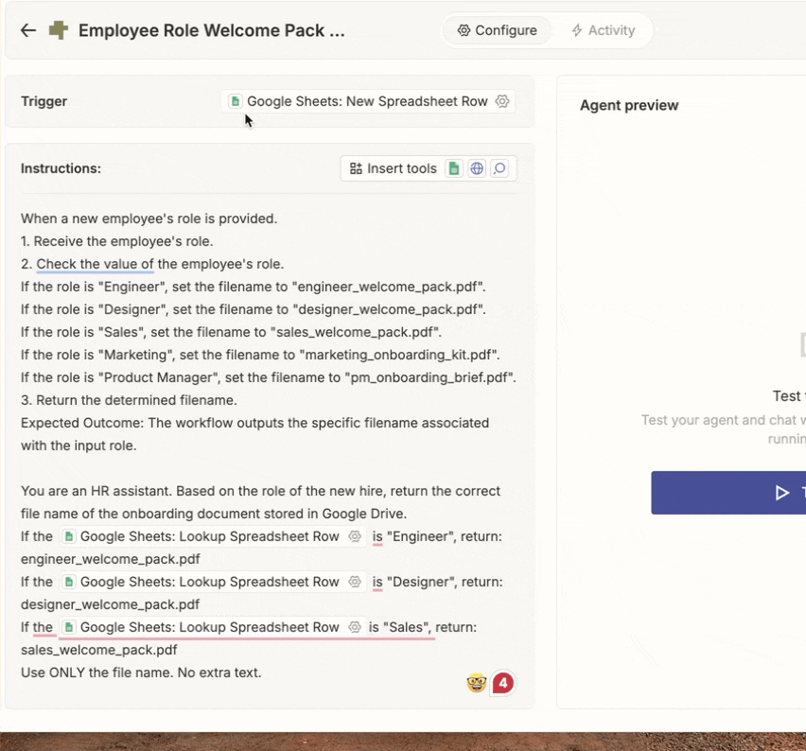Click the line '3. Return the determined filename.'
The image size is (806, 751).
(x=129, y=400)
